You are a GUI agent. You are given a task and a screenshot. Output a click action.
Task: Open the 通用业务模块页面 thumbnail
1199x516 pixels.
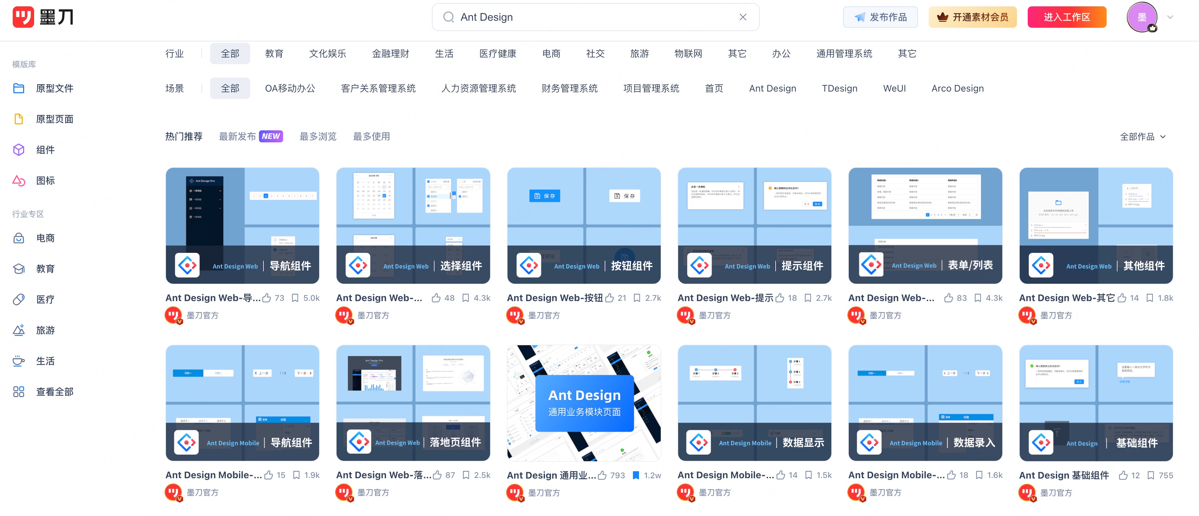(x=584, y=403)
